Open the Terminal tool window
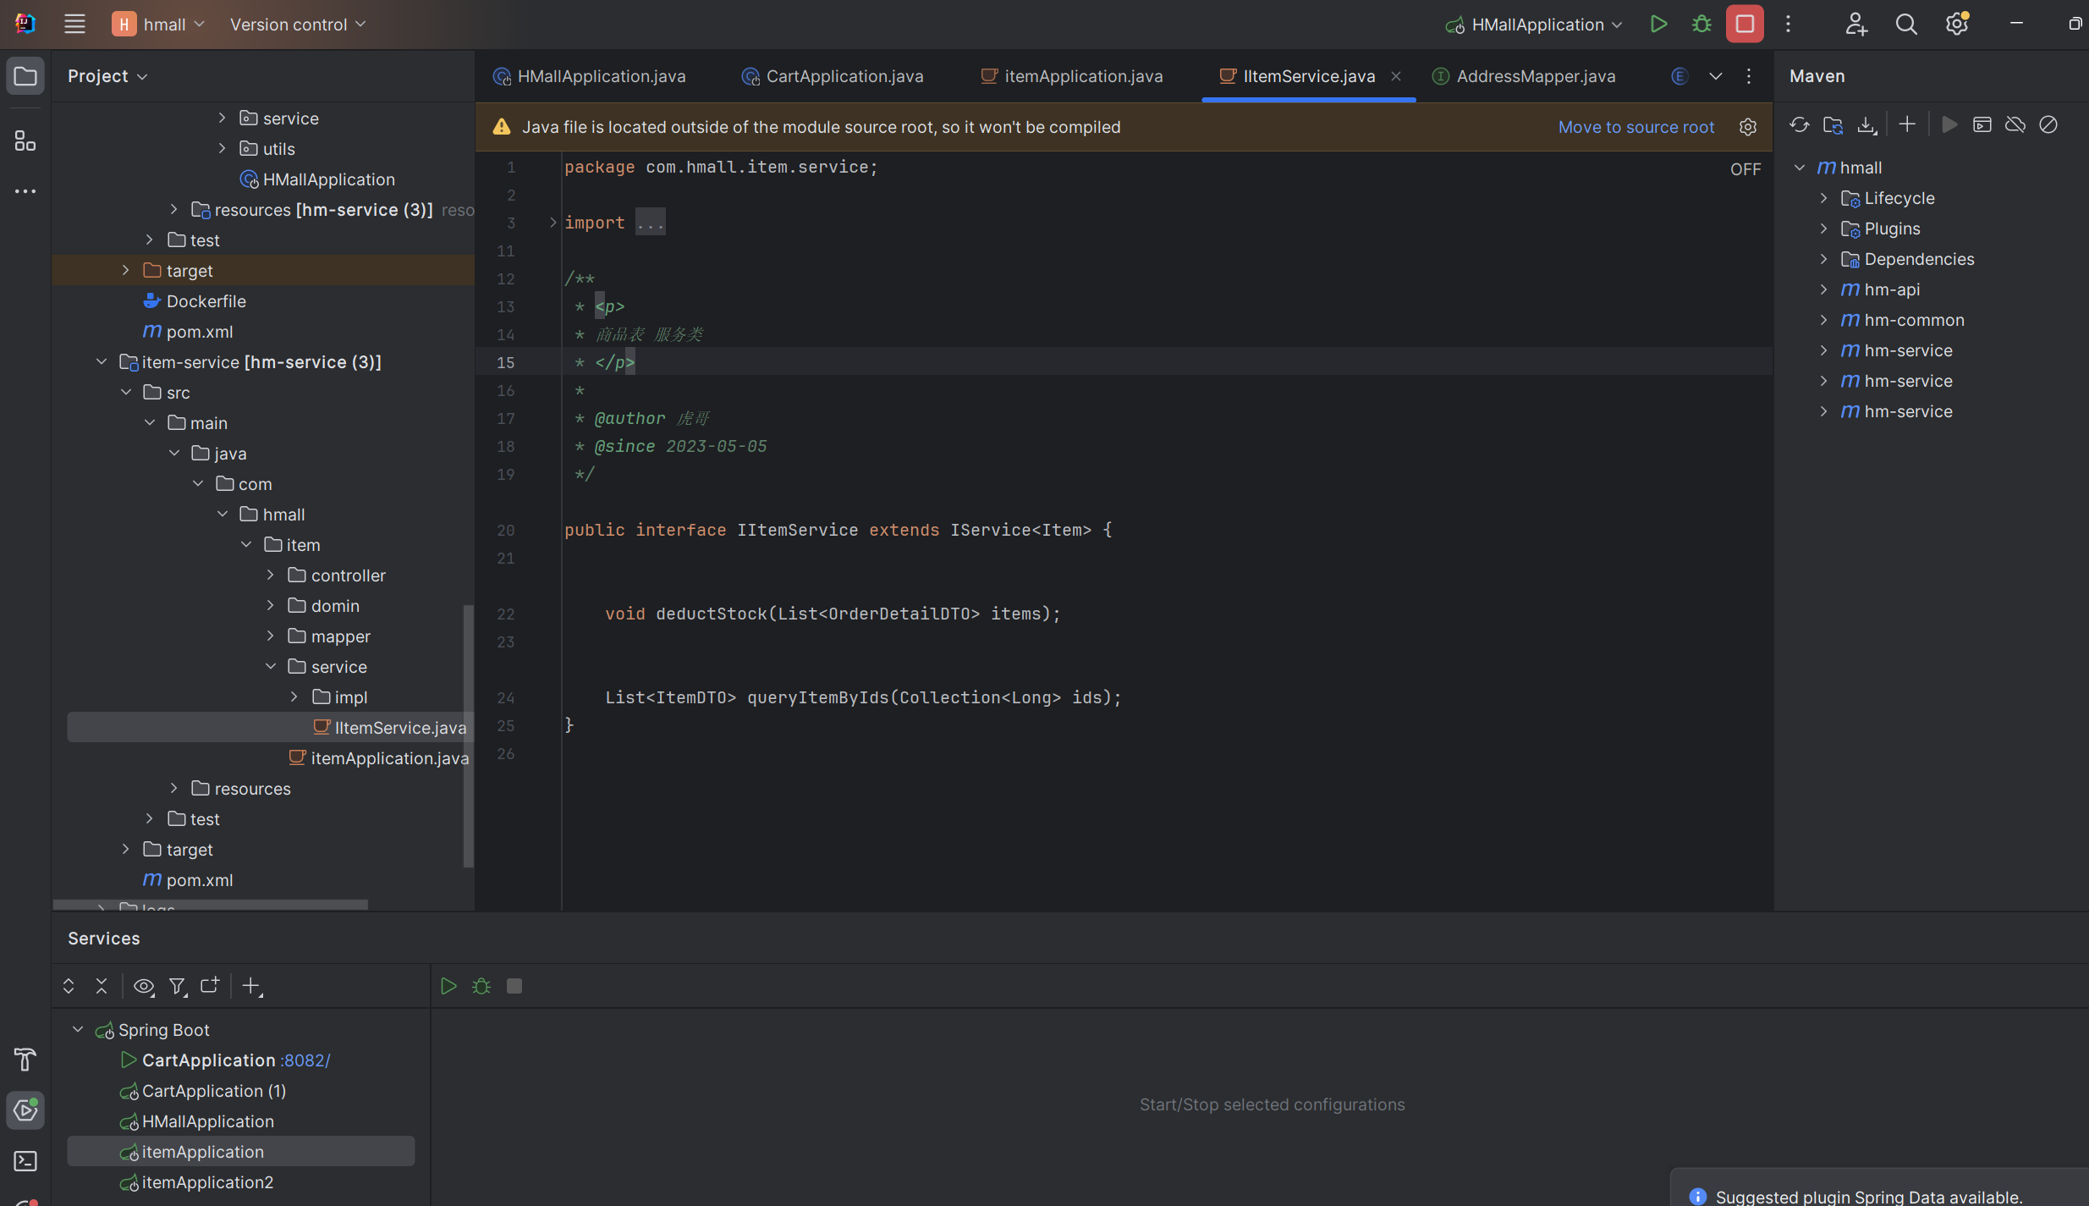Image resolution: width=2089 pixels, height=1206 pixels. pos(25,1160)
